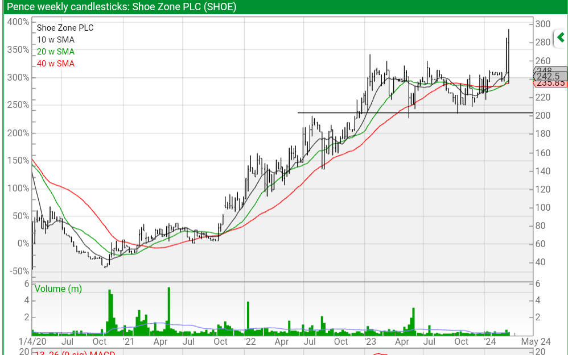Click the '180' label on the price axis

(x=542, y=133)
